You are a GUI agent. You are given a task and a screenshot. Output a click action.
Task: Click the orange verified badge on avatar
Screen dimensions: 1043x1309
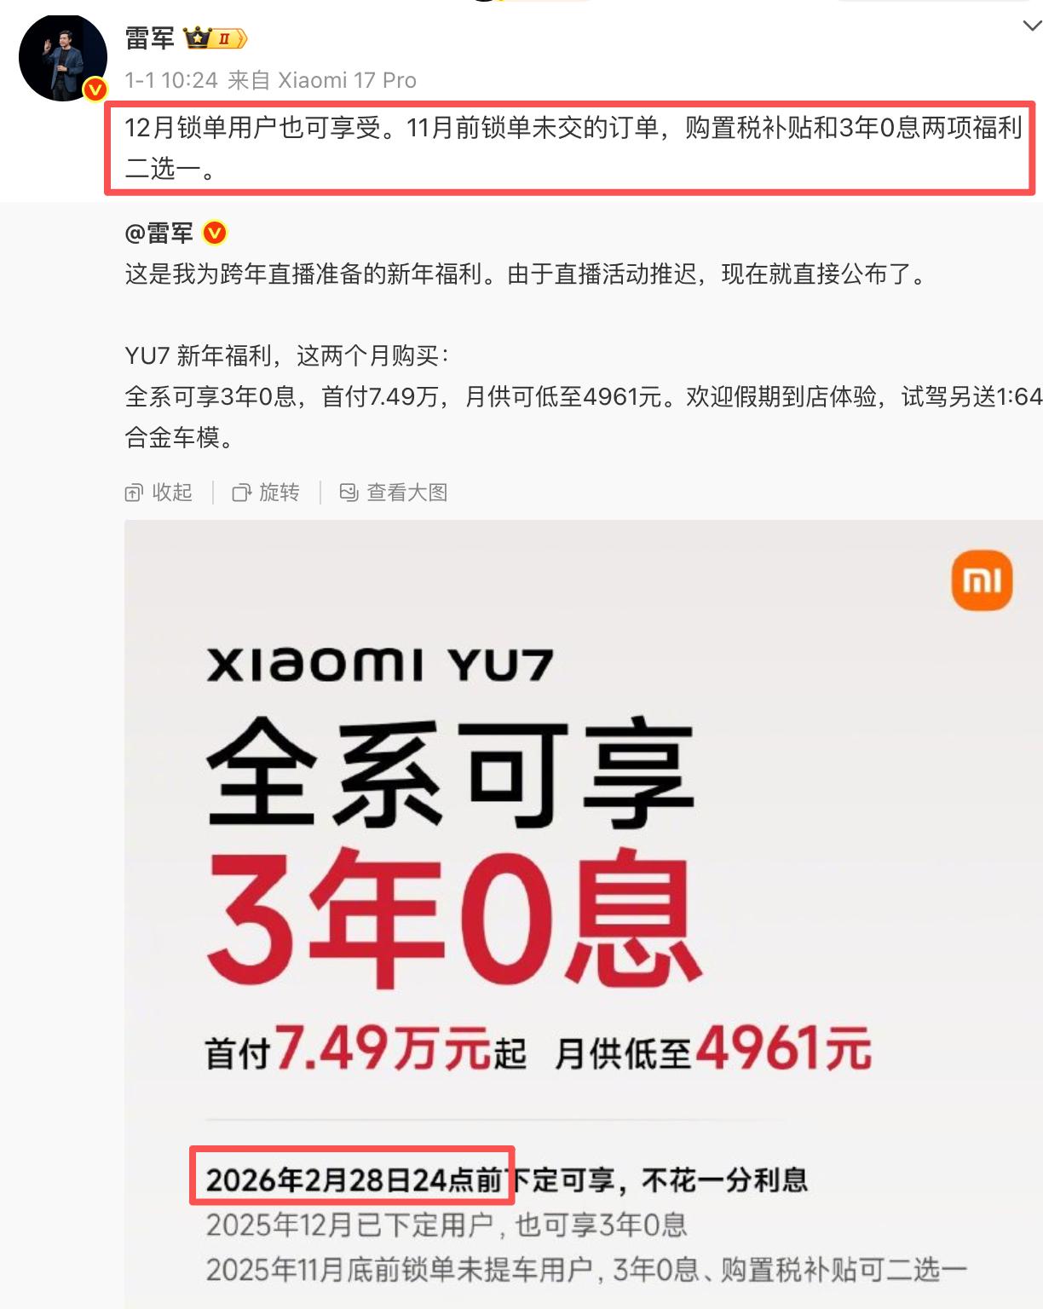point(95,89)
